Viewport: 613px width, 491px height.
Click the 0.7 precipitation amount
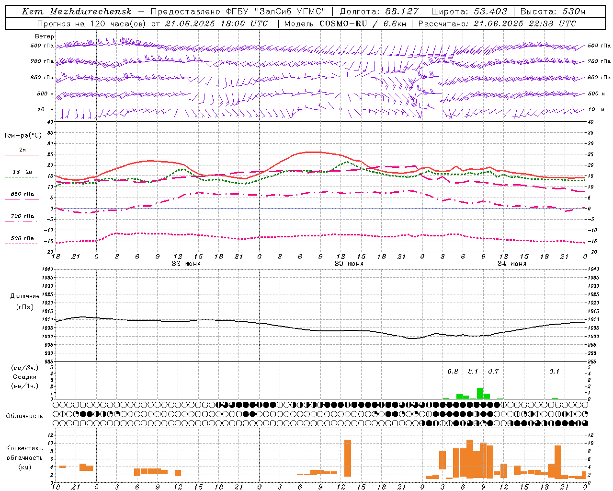pyautogui.click(x=493, y=372)
